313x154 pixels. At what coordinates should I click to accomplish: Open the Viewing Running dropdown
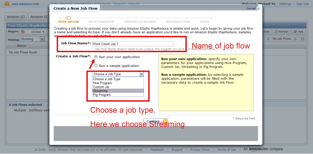pos(32,39)
